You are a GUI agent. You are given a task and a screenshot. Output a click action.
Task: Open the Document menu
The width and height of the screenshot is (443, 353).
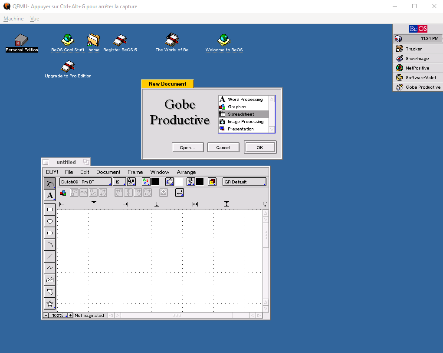click(108, 172)
